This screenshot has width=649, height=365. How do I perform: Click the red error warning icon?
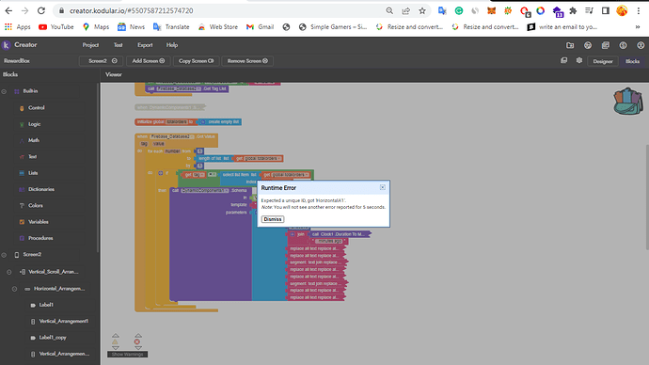(x=137, y=341)
